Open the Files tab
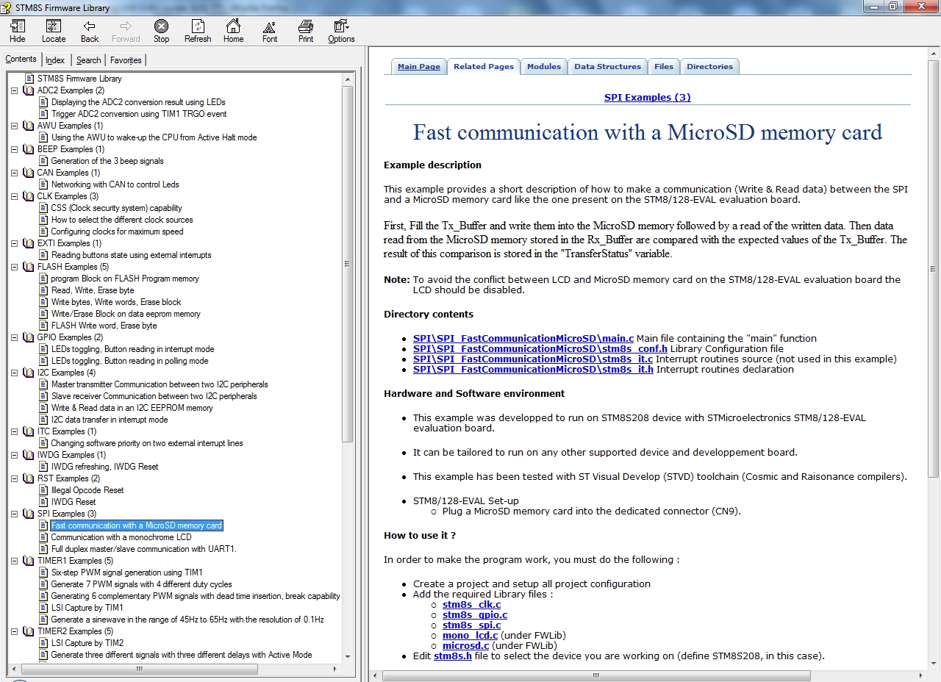Screen dimensions: 941x682 click(x=664, y=67)
